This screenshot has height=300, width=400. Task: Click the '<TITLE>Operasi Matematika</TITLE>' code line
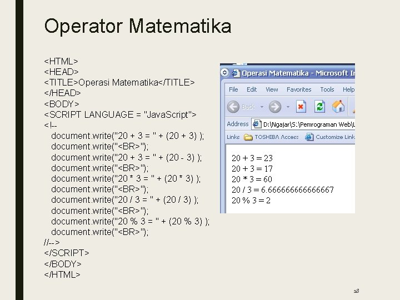coord(119,82)
